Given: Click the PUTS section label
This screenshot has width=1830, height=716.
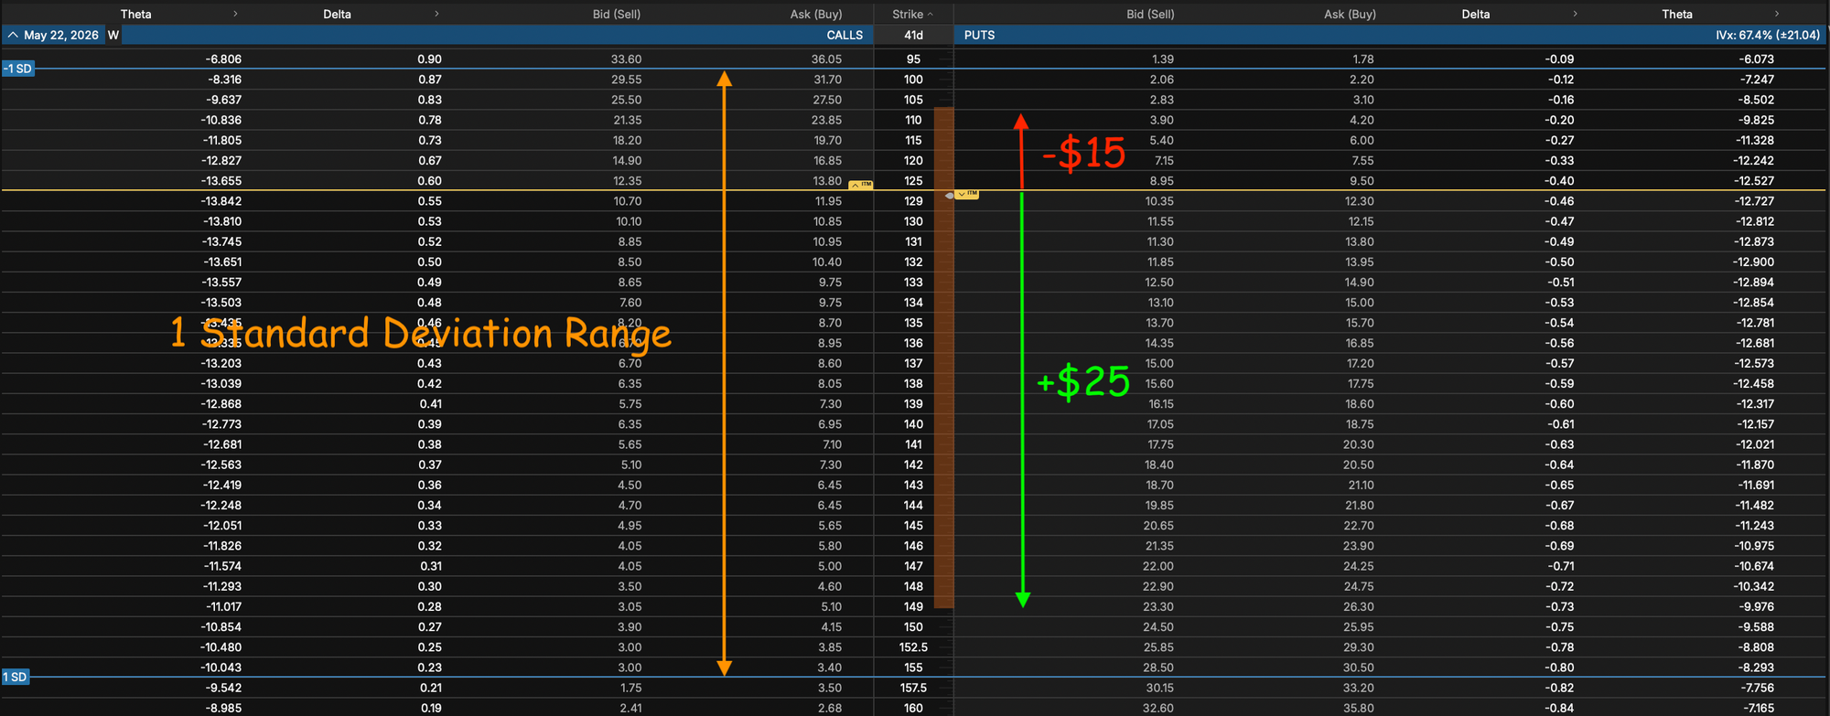Looking at the screenshot, I should [979, 35].
